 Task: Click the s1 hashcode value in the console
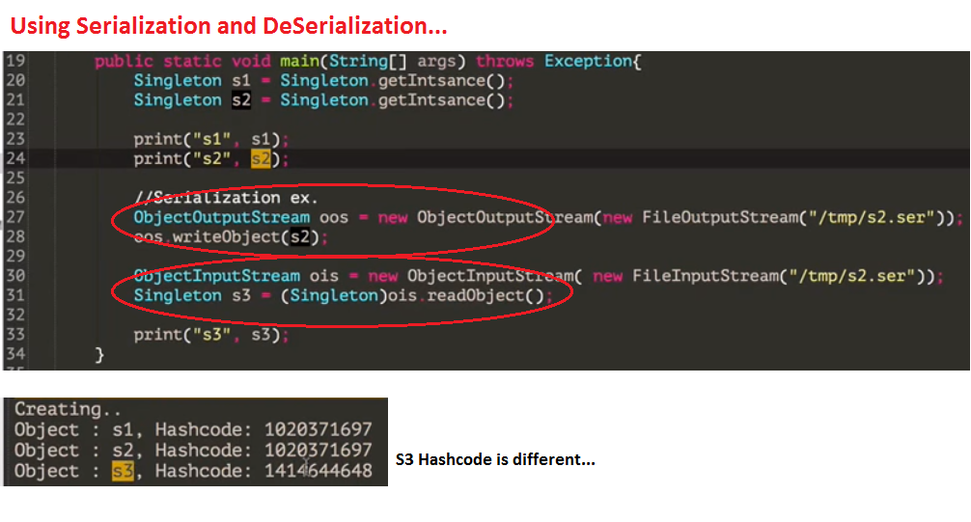pyautogui.click(x=319, y=429)
